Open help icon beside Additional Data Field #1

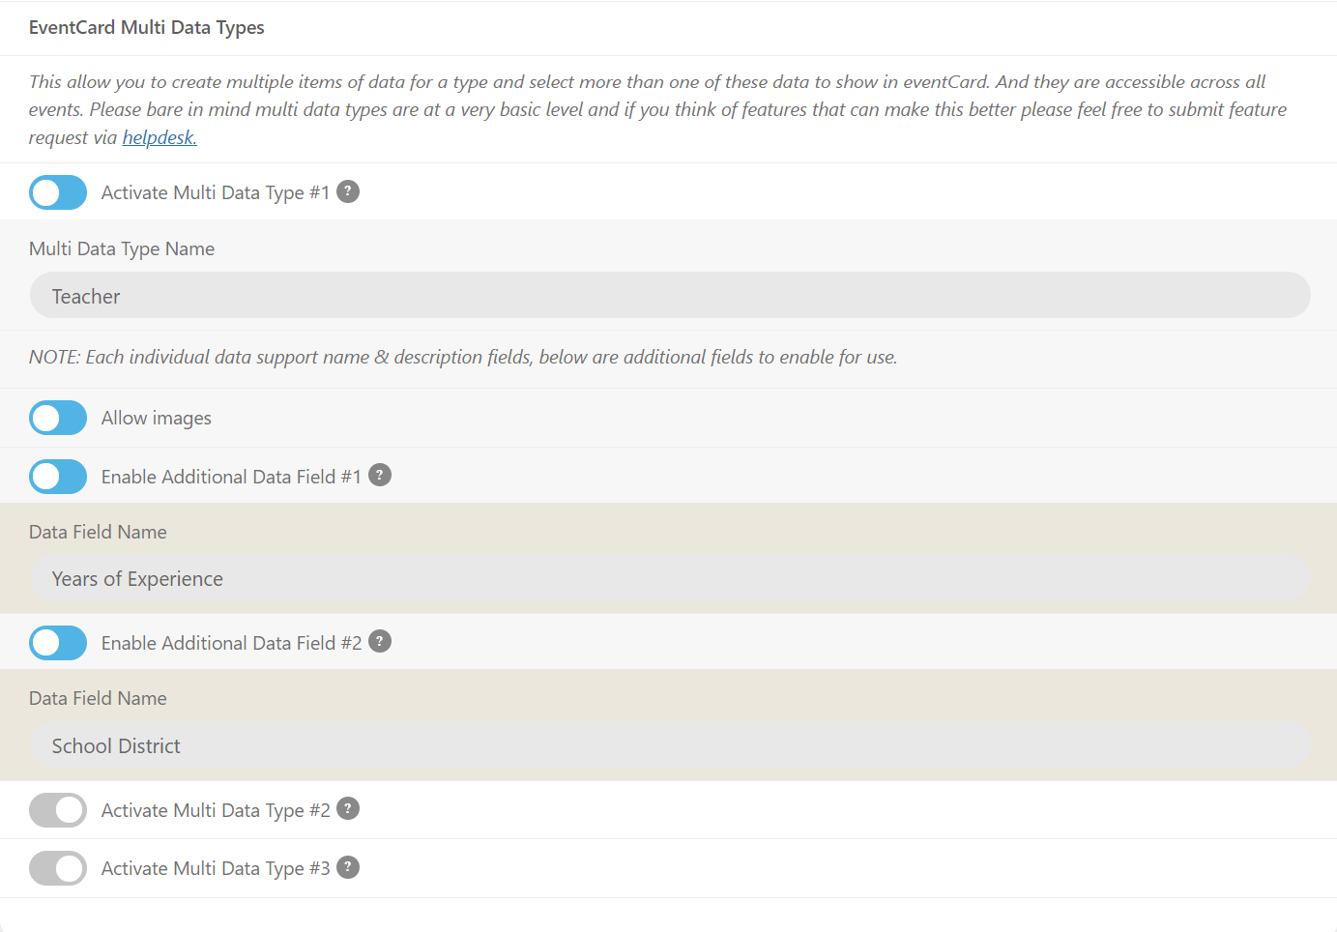pos(380,475)
